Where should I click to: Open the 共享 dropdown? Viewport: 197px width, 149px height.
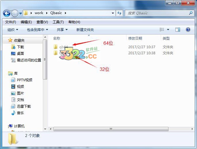[x=62, y=30]
